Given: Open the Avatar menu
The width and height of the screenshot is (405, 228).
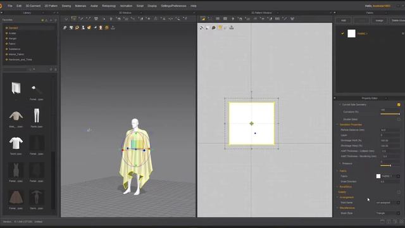Looking at the screenshot, I should click(94, 6).
